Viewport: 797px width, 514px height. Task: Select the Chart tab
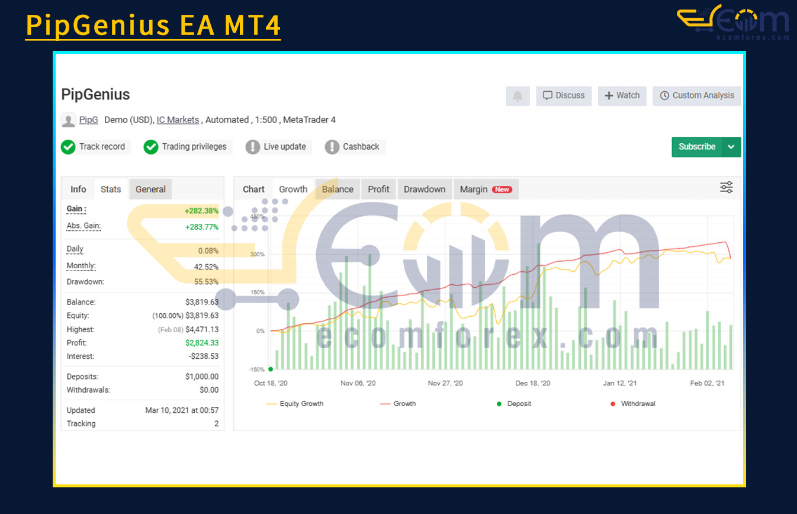click(x=253, y=189)
